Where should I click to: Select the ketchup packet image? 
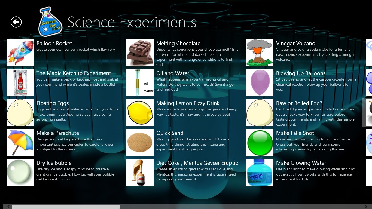pos(20,83)
